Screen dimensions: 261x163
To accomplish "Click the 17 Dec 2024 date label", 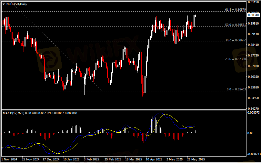I will click(x=51, y=159).
